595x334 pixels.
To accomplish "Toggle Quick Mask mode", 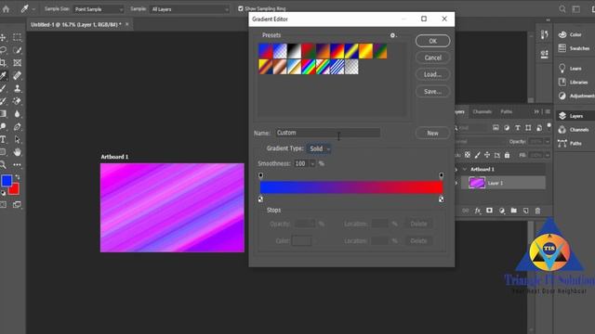I will 3,205.
